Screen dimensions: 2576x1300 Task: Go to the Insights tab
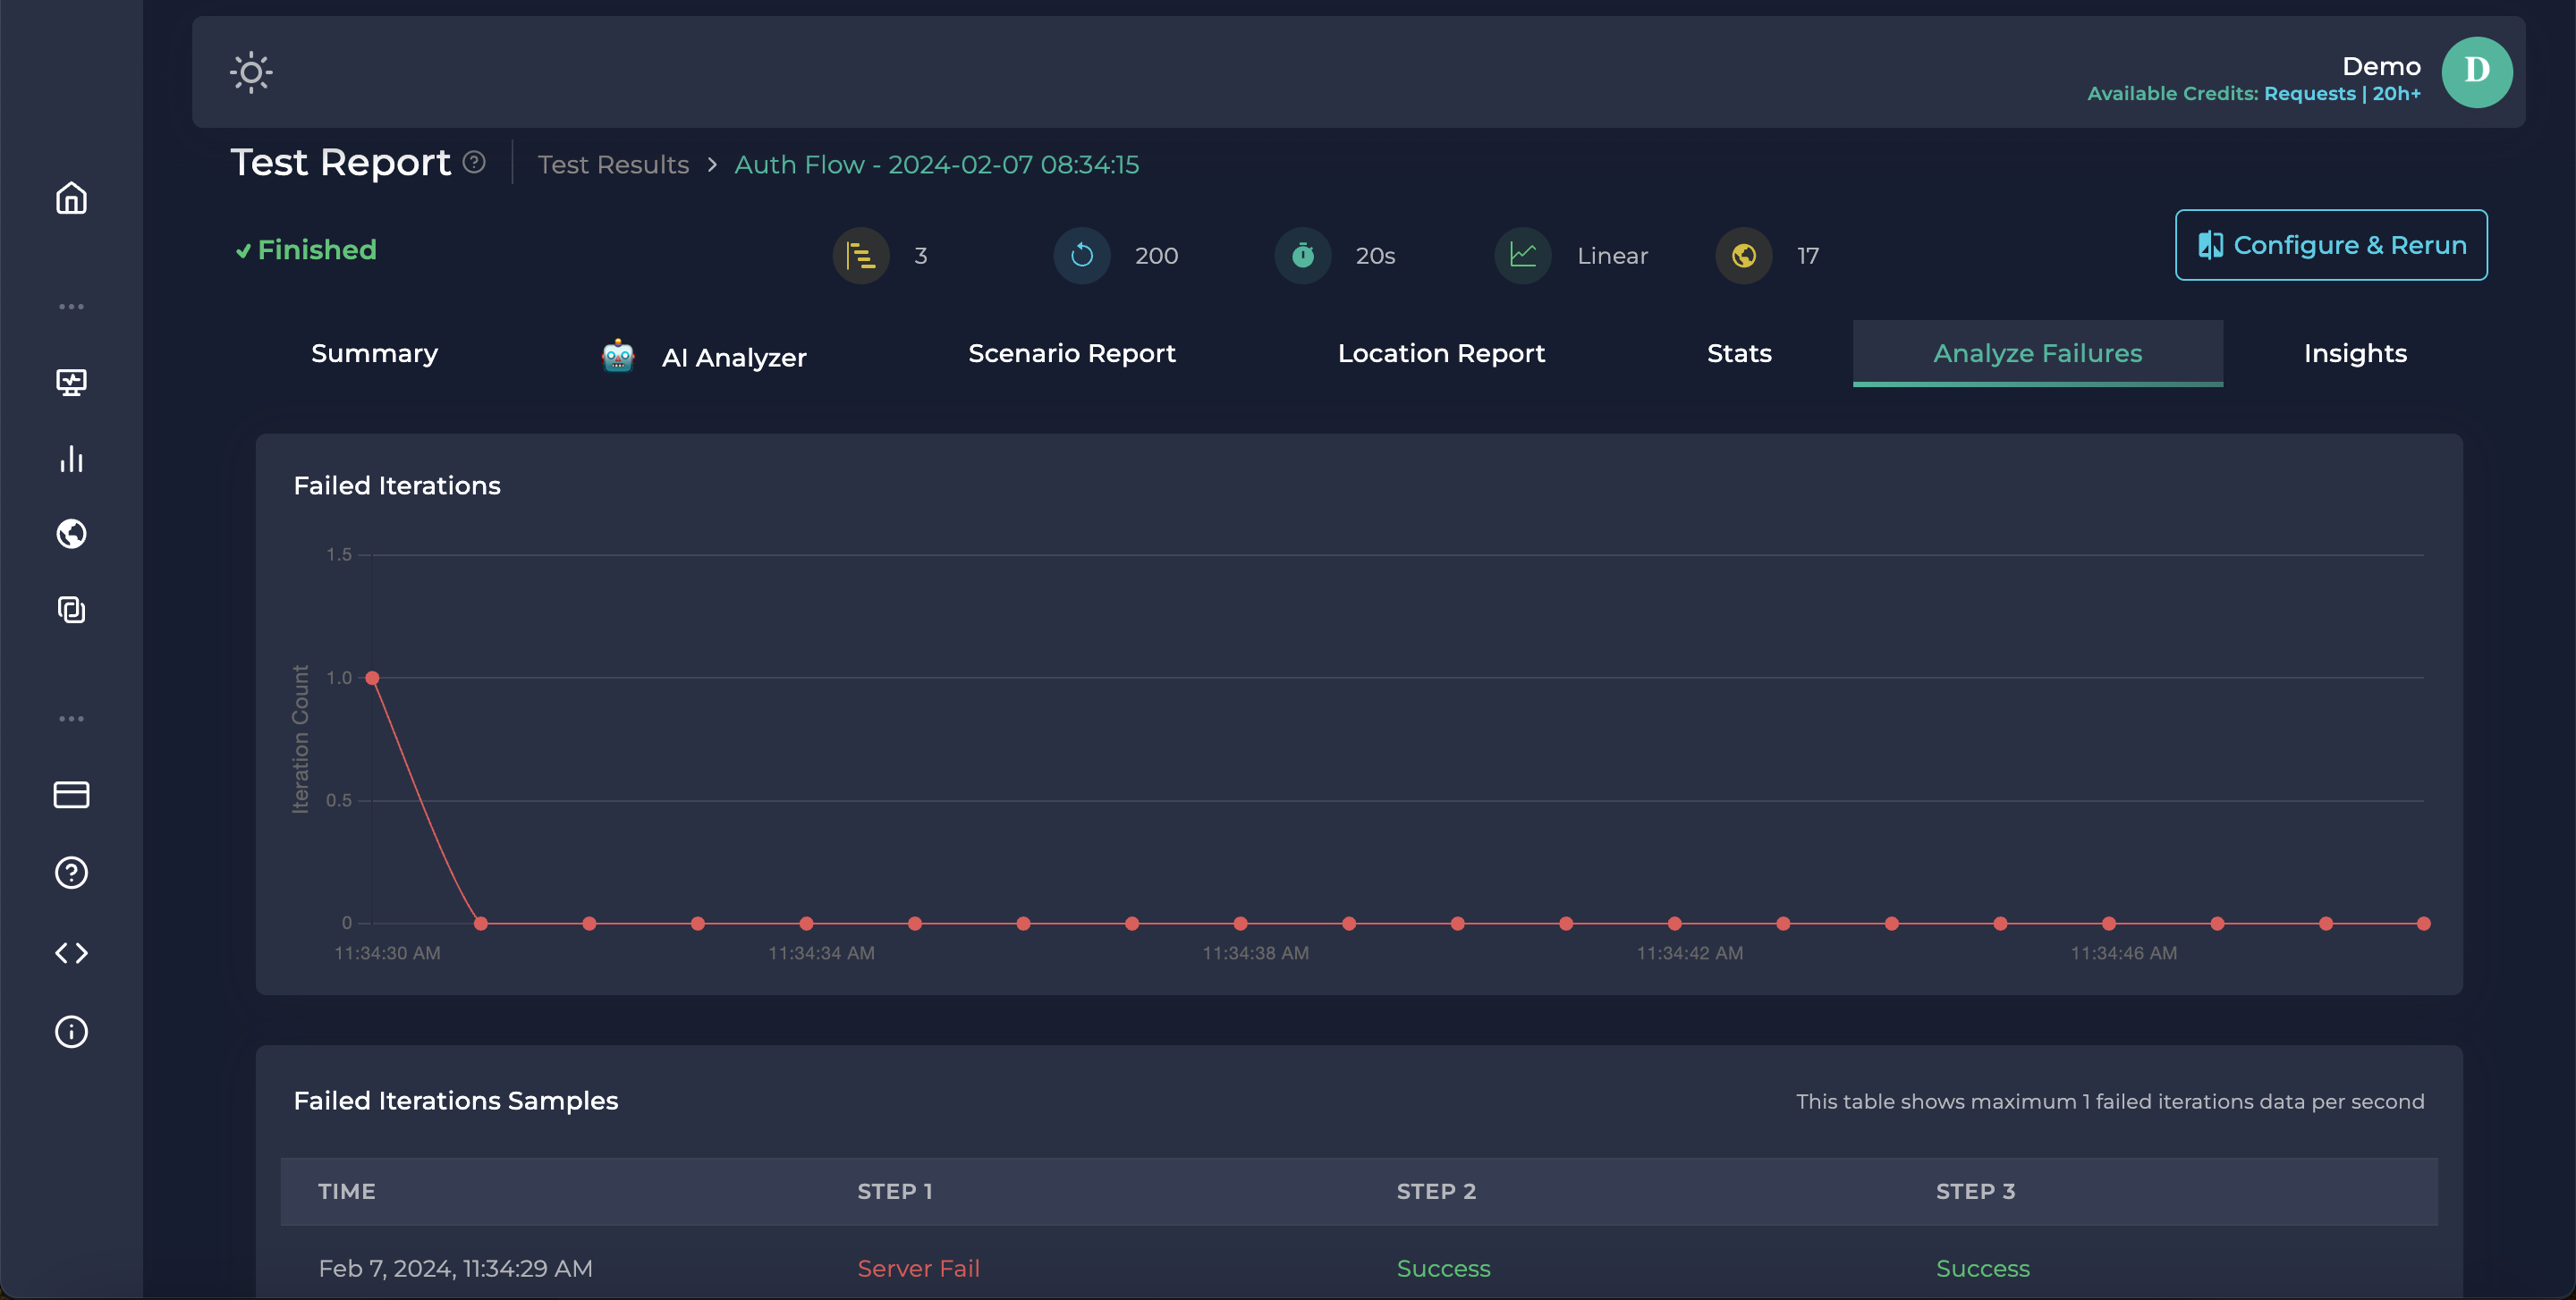coord(2354,354)
